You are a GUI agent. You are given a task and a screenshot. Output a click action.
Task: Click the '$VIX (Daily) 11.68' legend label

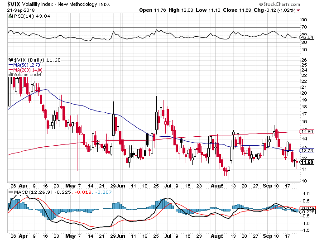point(37,60)
